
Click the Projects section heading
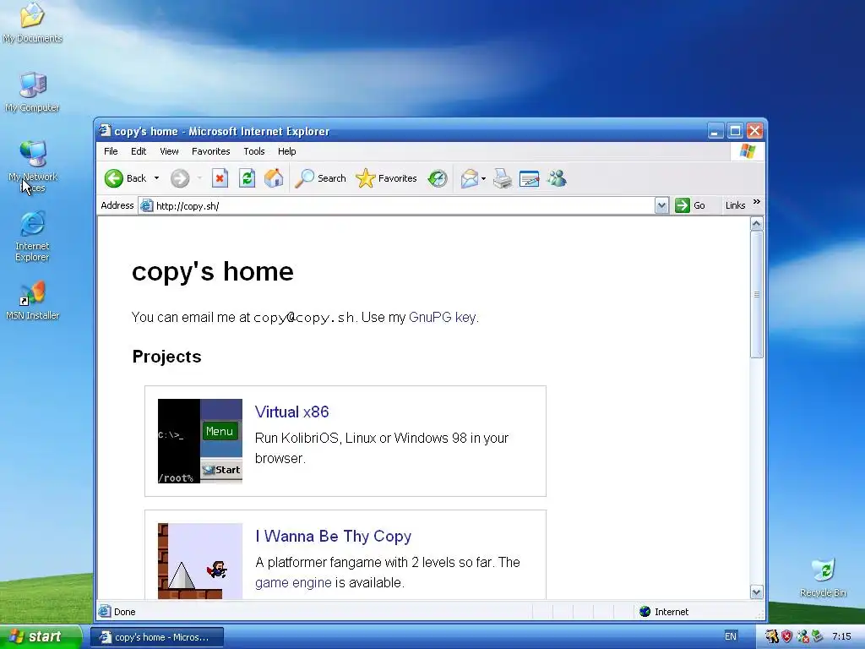pyautogui.click(x=166, y=357)
